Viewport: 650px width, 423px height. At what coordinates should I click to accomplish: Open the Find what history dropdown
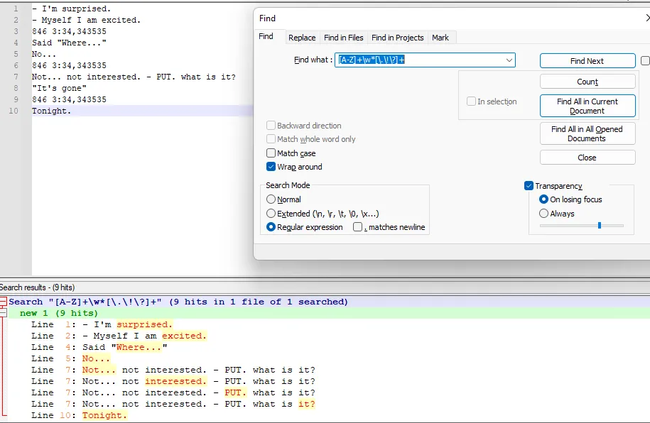coord(509,60)
